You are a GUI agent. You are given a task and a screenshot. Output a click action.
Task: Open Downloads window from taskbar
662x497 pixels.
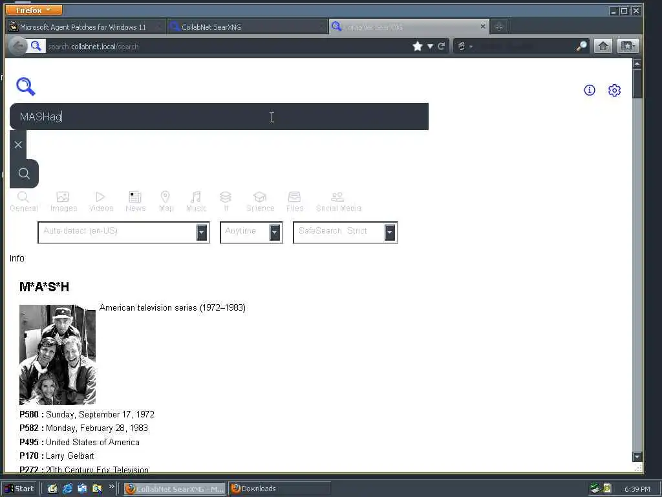pyautogui.click(x=279, y=489)
